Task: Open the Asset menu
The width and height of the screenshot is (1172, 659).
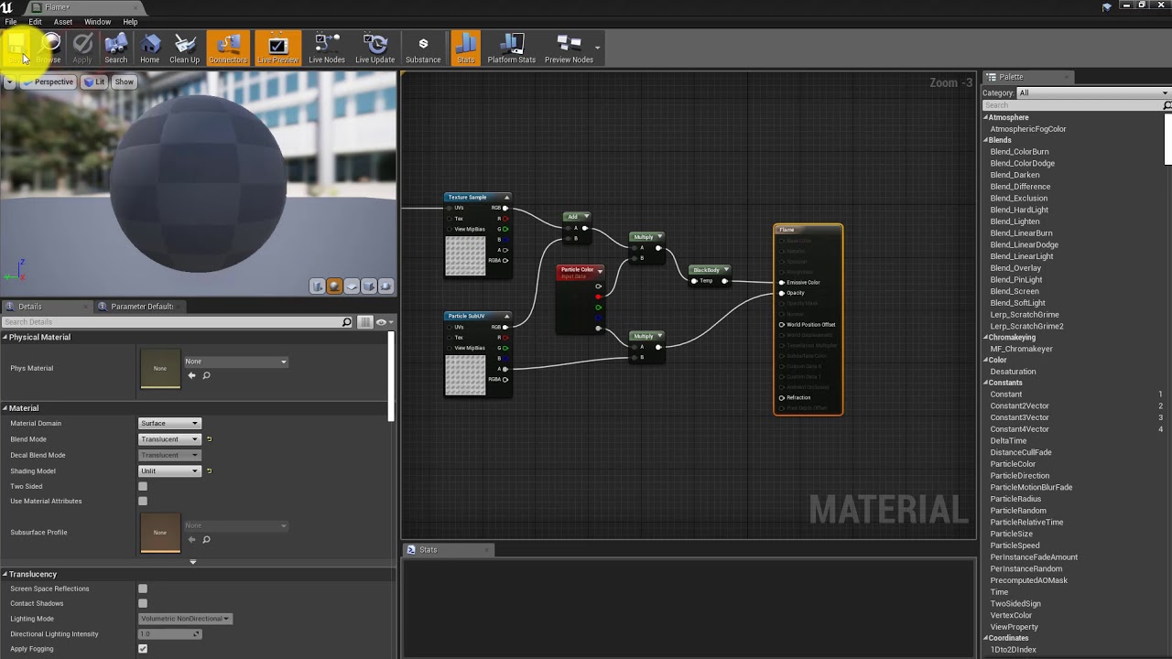Action: pyautogui.click(x=63, y=22)
